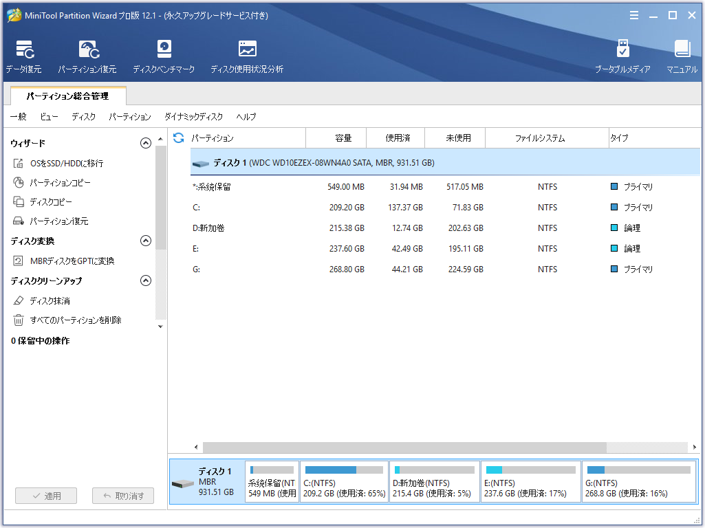This screenshot has height=528, width=705.
Task: Select the D:新加巻(NTFS) block in the disk map
Action: pyautogui.click(x=434, y=482)
